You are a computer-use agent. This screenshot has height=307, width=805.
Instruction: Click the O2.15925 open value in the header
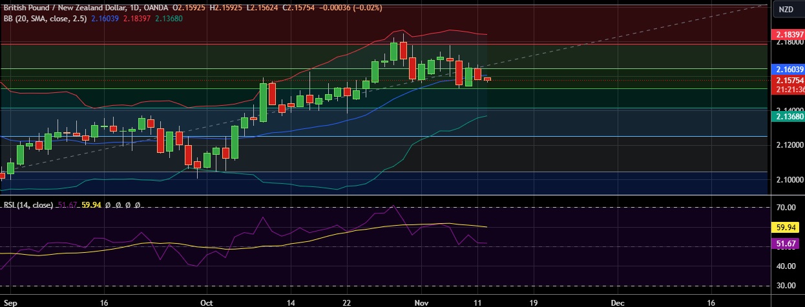[x=190, y=8]
